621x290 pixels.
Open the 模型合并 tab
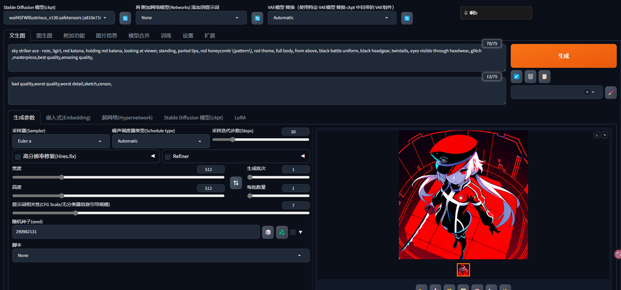tap(139, 35)
